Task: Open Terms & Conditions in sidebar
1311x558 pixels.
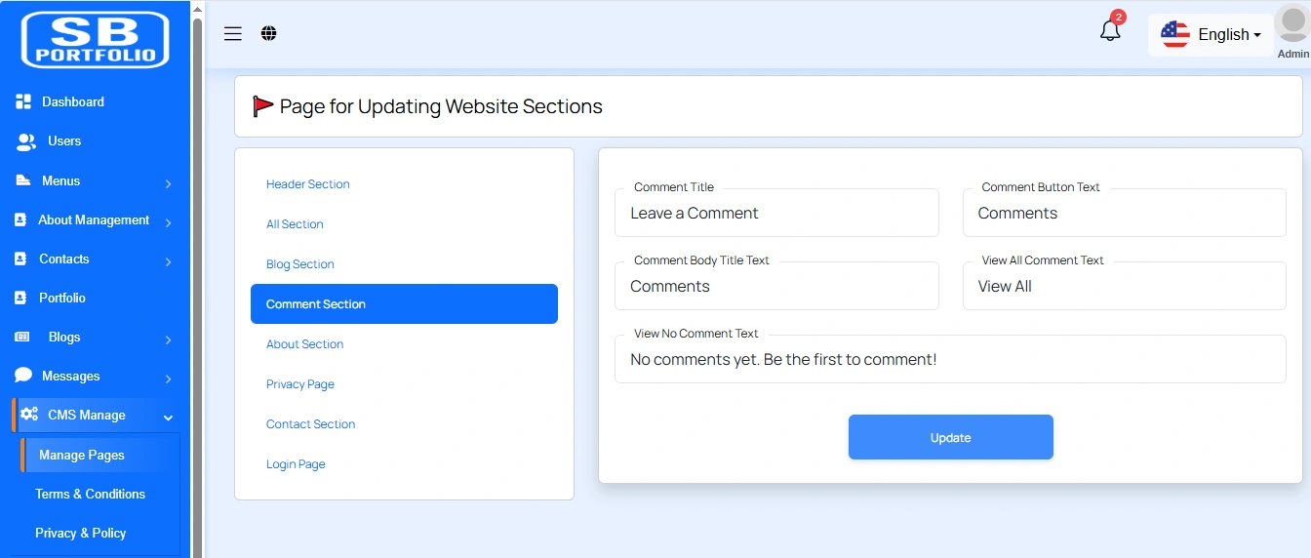Action: coord(90,494)
